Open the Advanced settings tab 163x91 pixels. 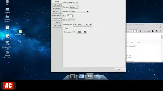(57, 26)
